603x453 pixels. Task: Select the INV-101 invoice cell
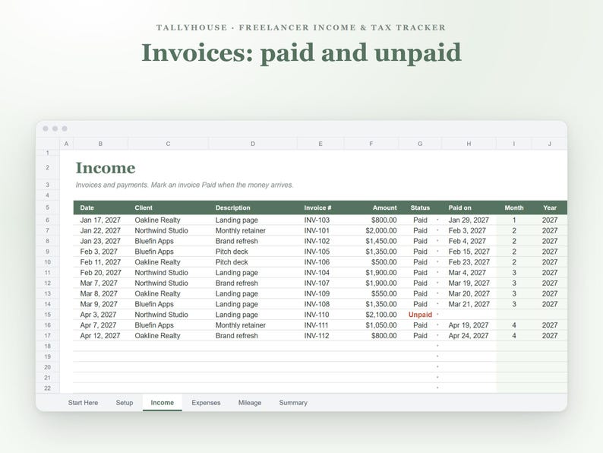[x=320, y=230]
